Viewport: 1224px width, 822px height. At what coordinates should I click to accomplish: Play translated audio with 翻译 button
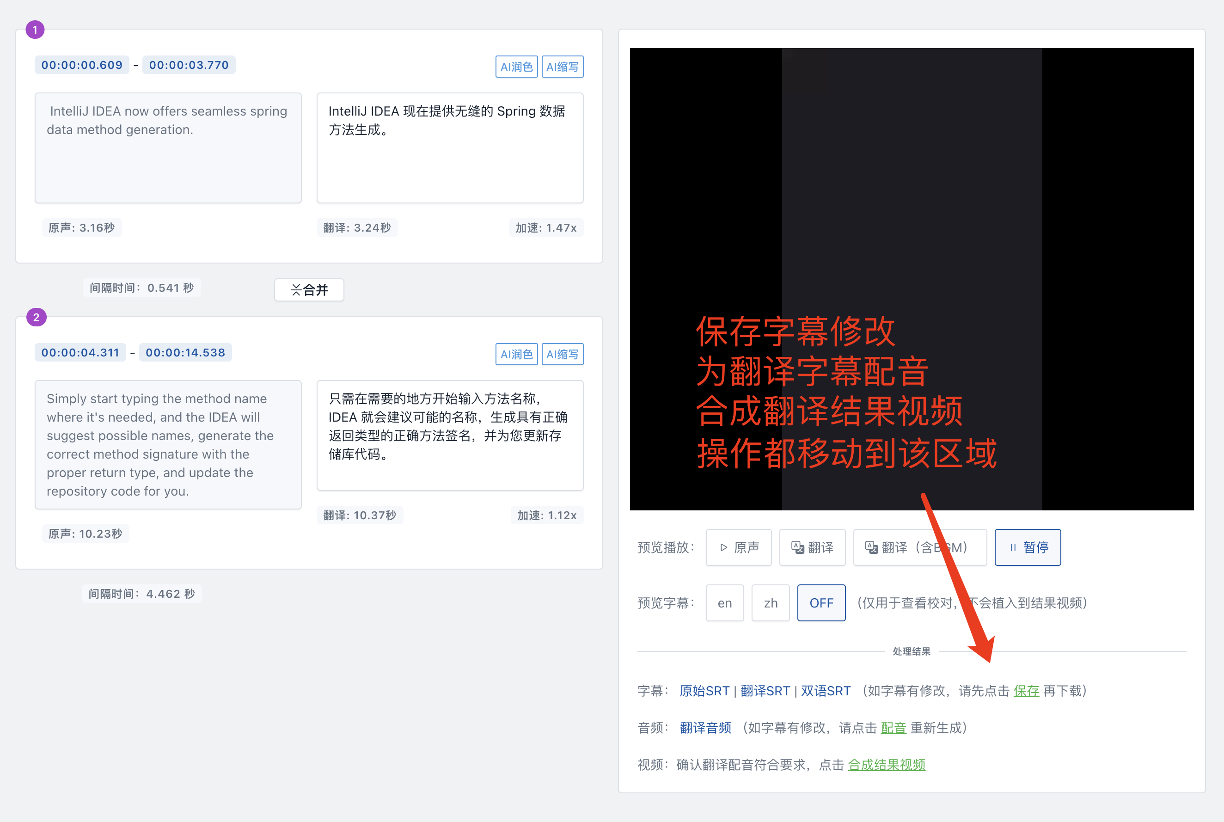(813, 547)
